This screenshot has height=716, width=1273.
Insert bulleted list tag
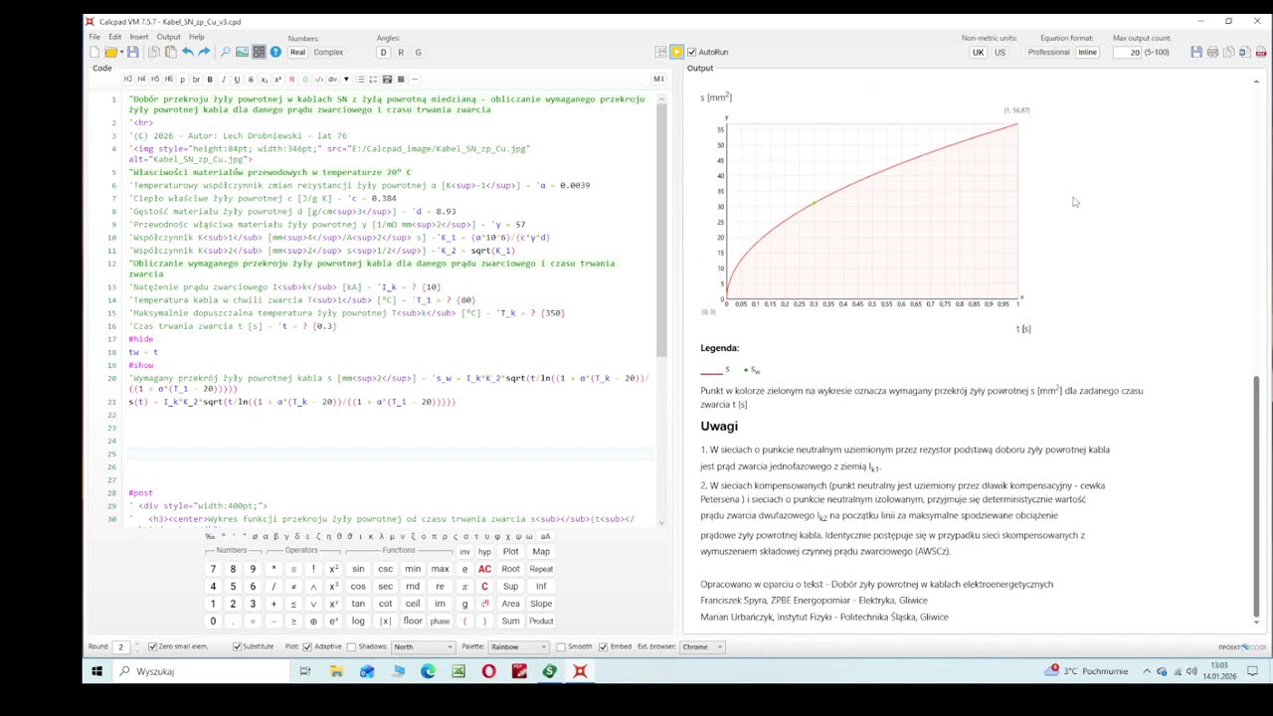coord(360,80)
